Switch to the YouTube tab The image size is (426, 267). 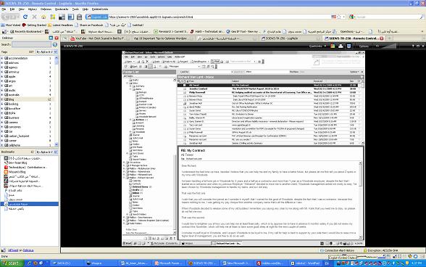pyautogui.click(x=96, y=38)
